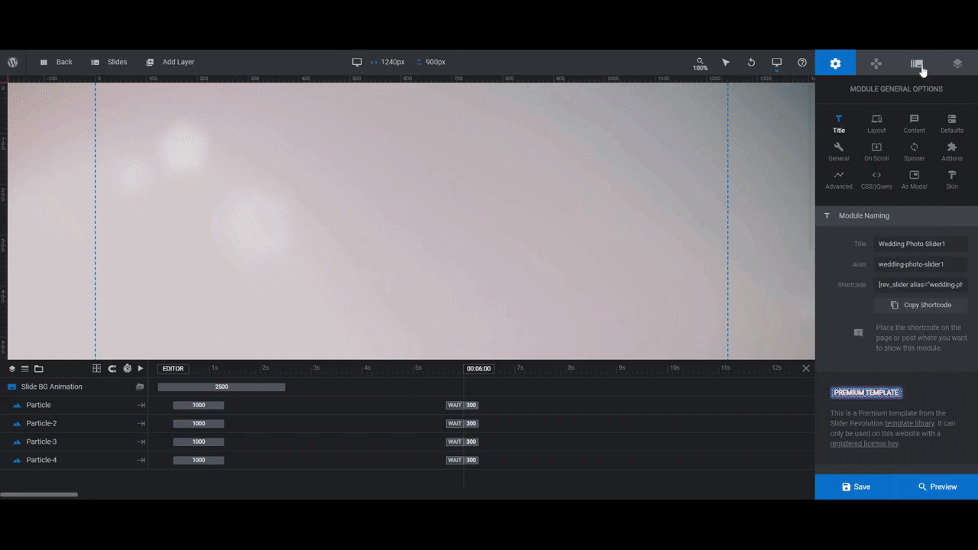Screen dimensions: 978x550
Task: Click the timeline stopwatch timer icon
Action: click(x=127, y=369)
